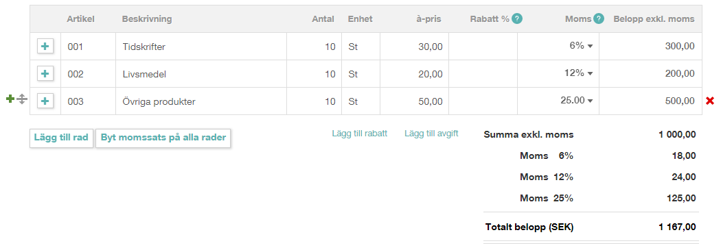
Task: Click the empty Rabatt field for Livsmedel
Action: (483, 74)
